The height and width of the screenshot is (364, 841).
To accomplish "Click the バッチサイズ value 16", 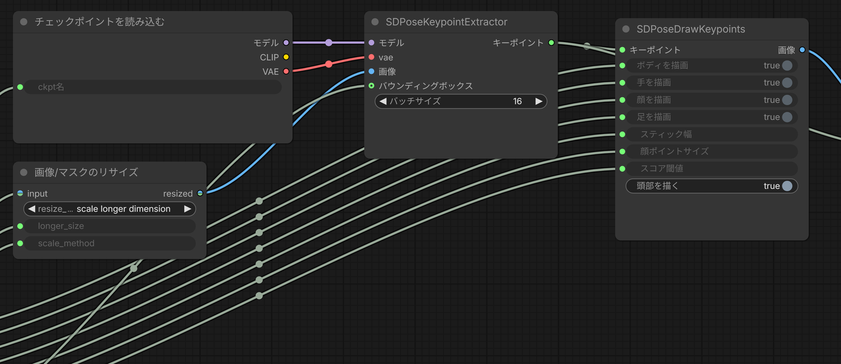I will [517, 101].
